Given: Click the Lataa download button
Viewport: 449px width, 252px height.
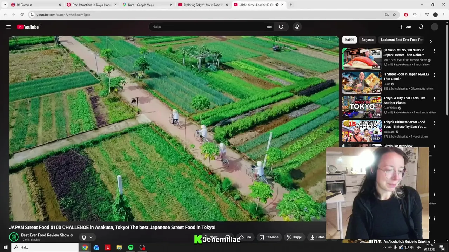Looking at the screenshot, I should coord(317,237).
